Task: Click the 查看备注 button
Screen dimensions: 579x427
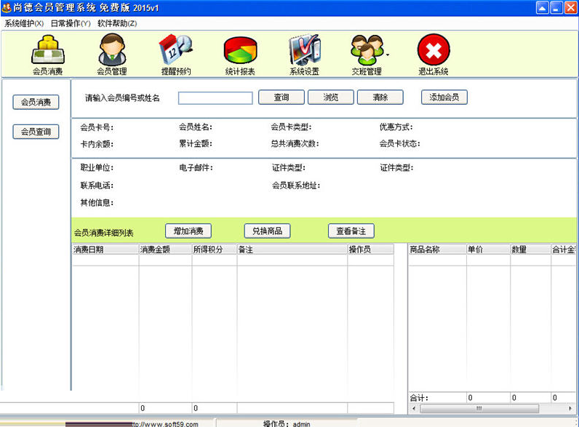Action: pyautogui.click(x=351, y=231)
